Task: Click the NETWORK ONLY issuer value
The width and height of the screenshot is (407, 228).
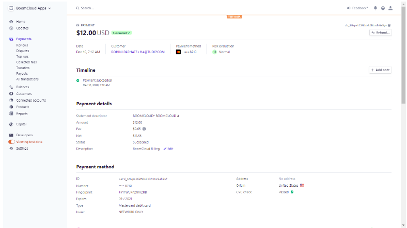Action: (131, 212)
